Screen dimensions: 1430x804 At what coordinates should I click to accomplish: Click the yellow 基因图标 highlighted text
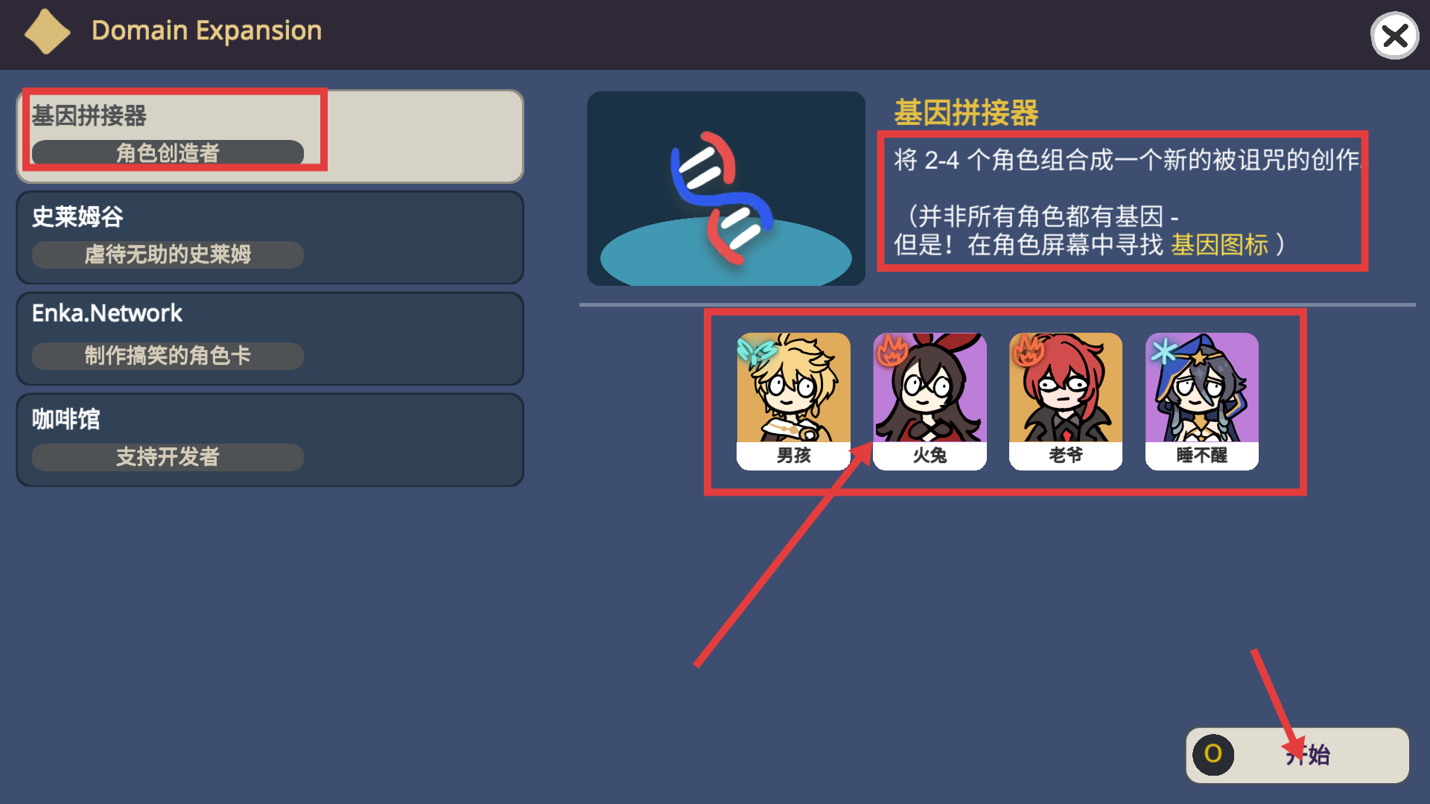coord(1220,245)
